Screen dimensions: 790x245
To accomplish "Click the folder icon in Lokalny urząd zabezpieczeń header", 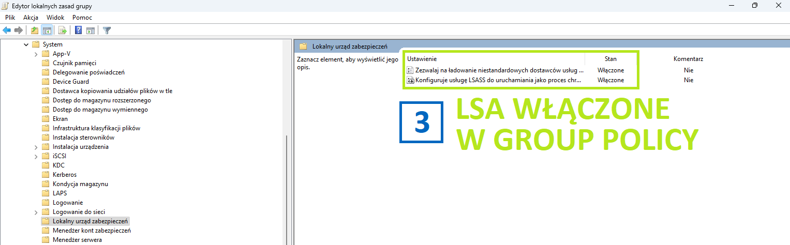I will (303, 47).
